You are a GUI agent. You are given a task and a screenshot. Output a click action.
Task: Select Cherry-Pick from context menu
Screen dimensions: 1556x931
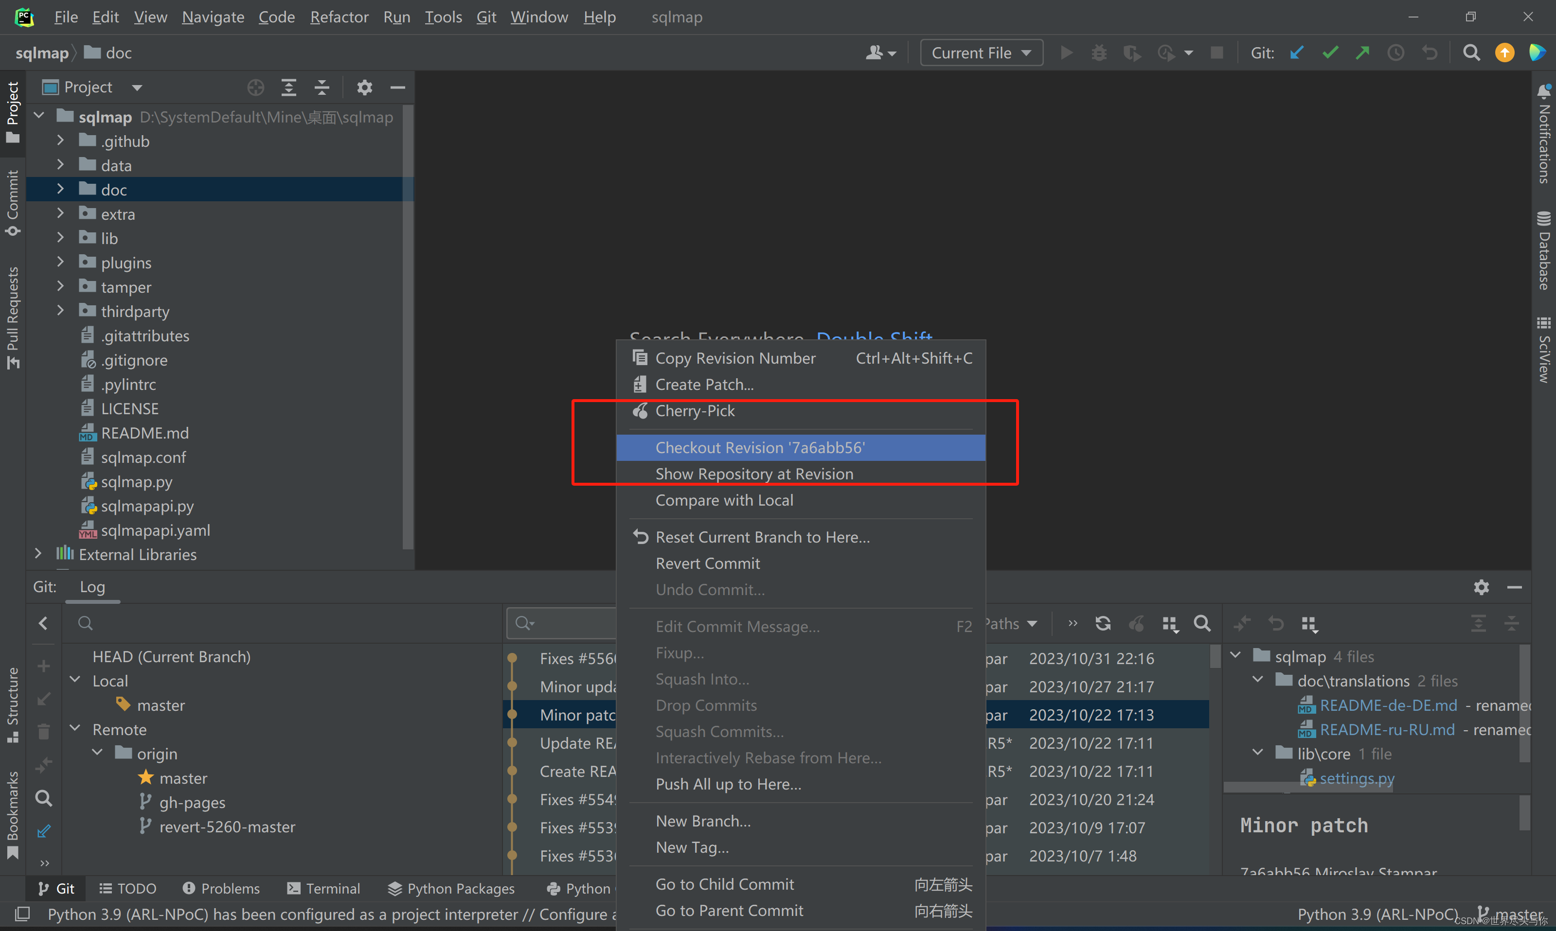(800, 411)
